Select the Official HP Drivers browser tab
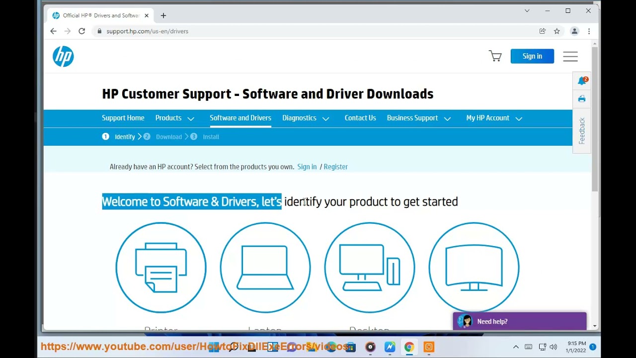Image resolution: width=636 pixels, height=358 pixels. pyautogui.click(x=101, y=15)
